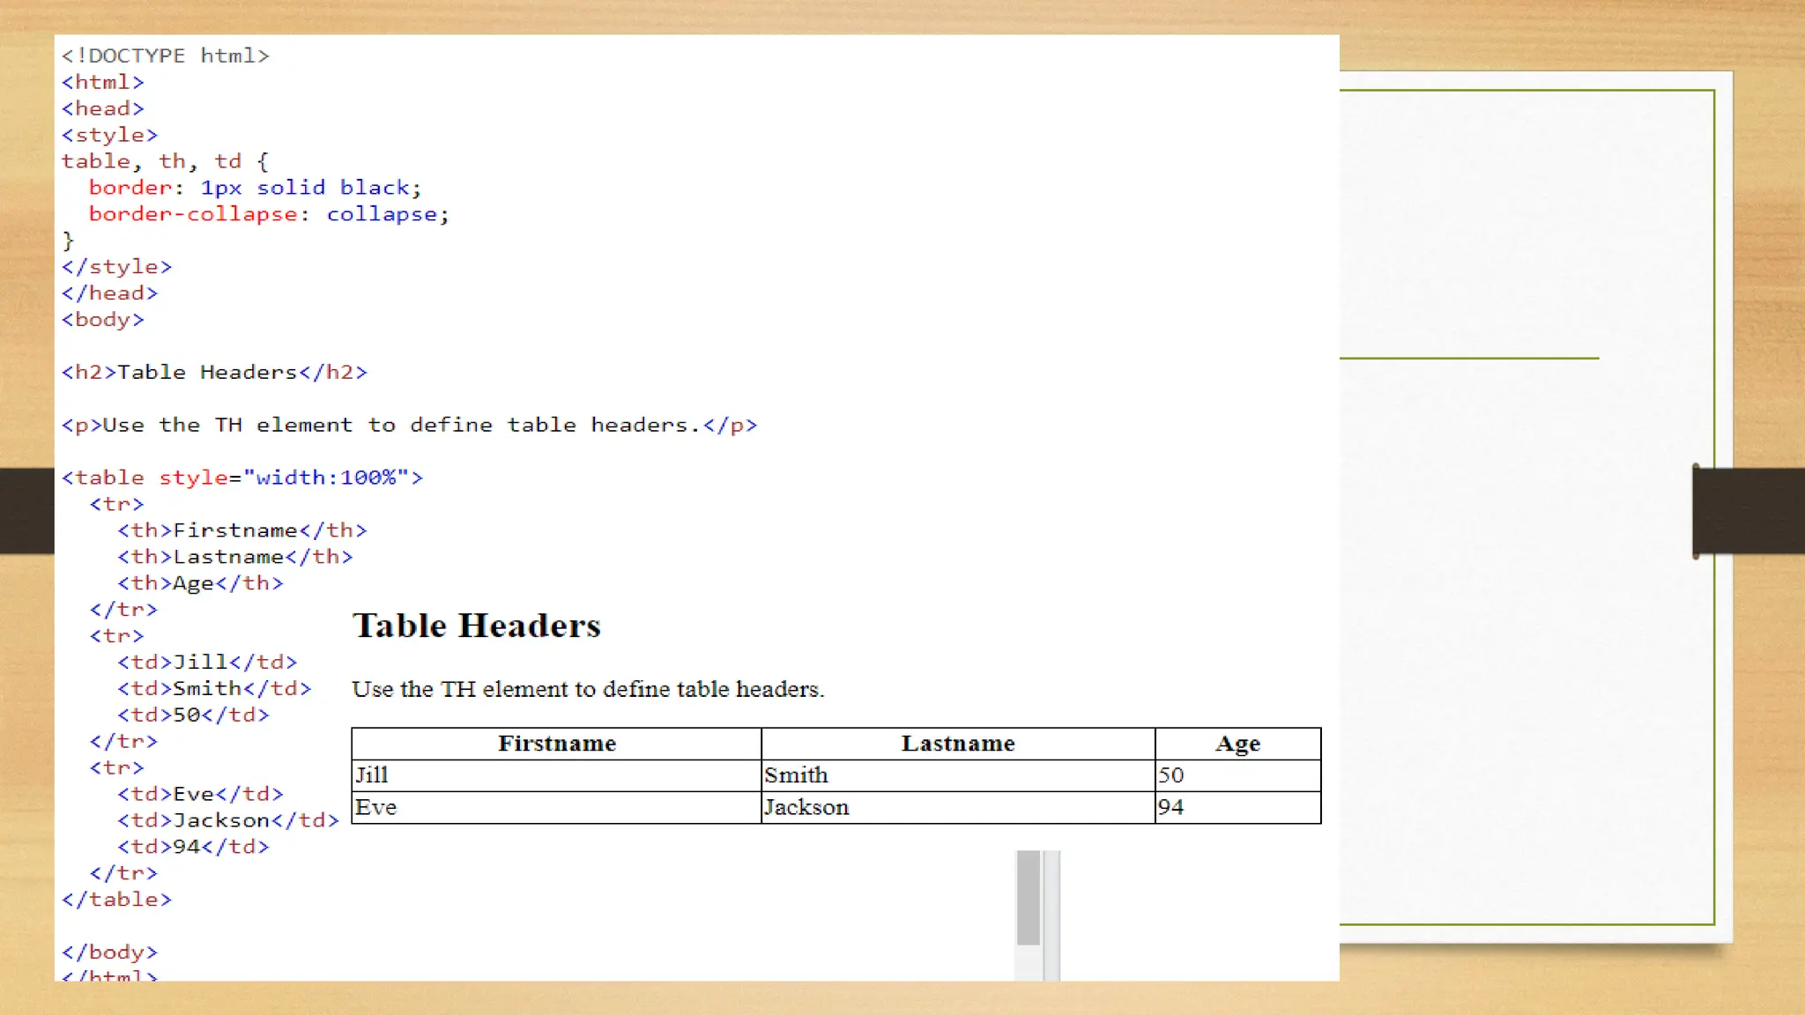Click the td Jackson code line
This screenshot has height=1015, width=1805.
(x=228, y=820)
